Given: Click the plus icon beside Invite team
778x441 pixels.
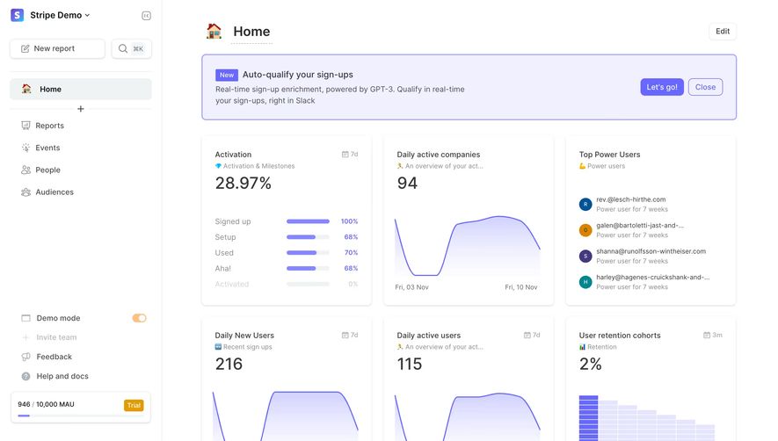Looking at the screenshot, I should [25, 337].
